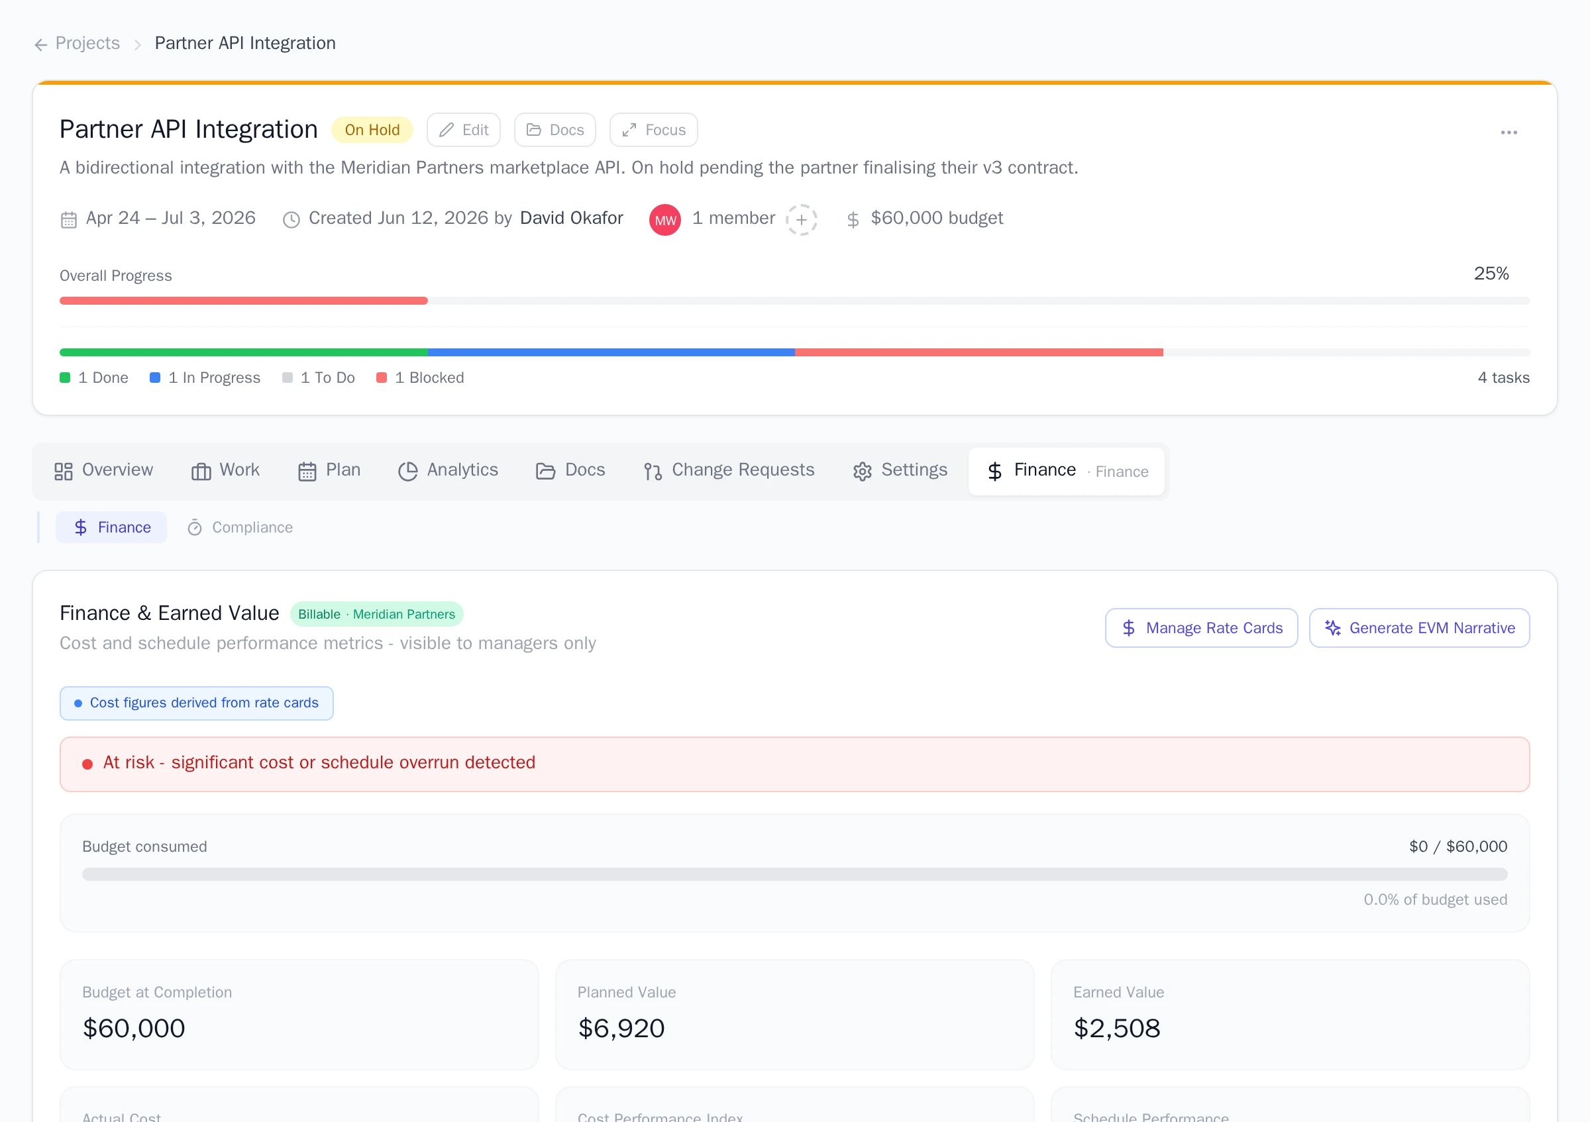Screen dimensions: 1590x1122
Task: Open the three-dot more options menu
Action: point(1509,132)
